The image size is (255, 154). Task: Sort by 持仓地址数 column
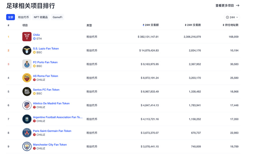[x=230, y=25]
